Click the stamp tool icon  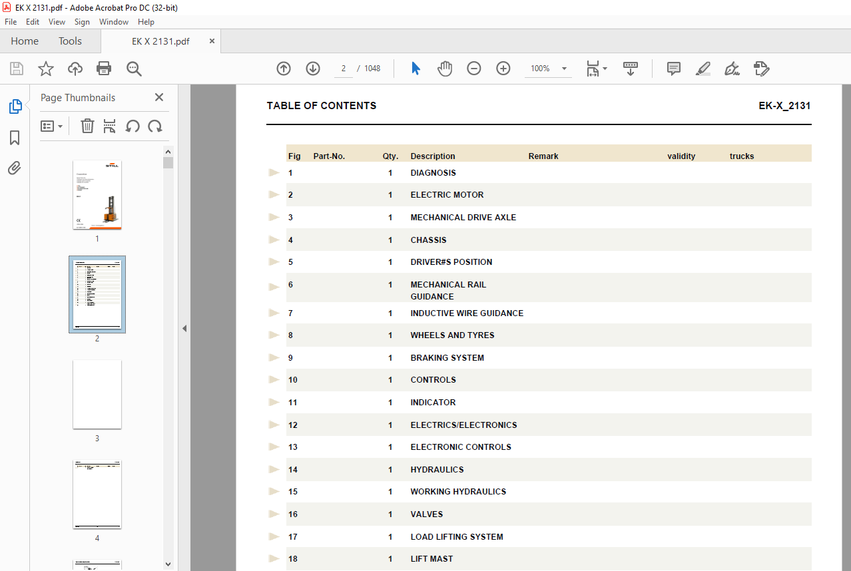[762, 69]
